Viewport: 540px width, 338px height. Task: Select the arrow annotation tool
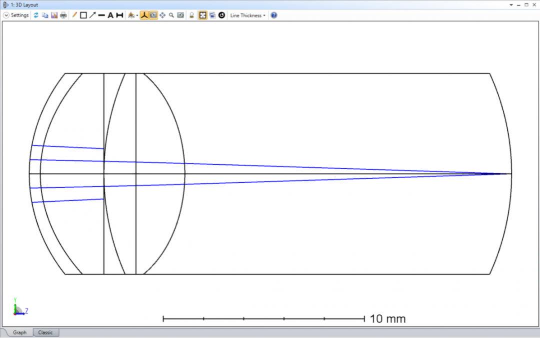click(91, 15)
